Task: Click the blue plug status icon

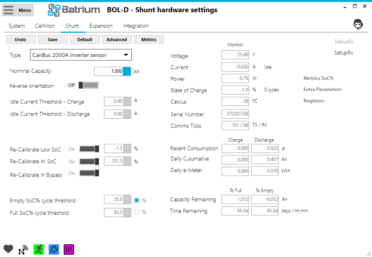Action: click(x=54, y=249)
